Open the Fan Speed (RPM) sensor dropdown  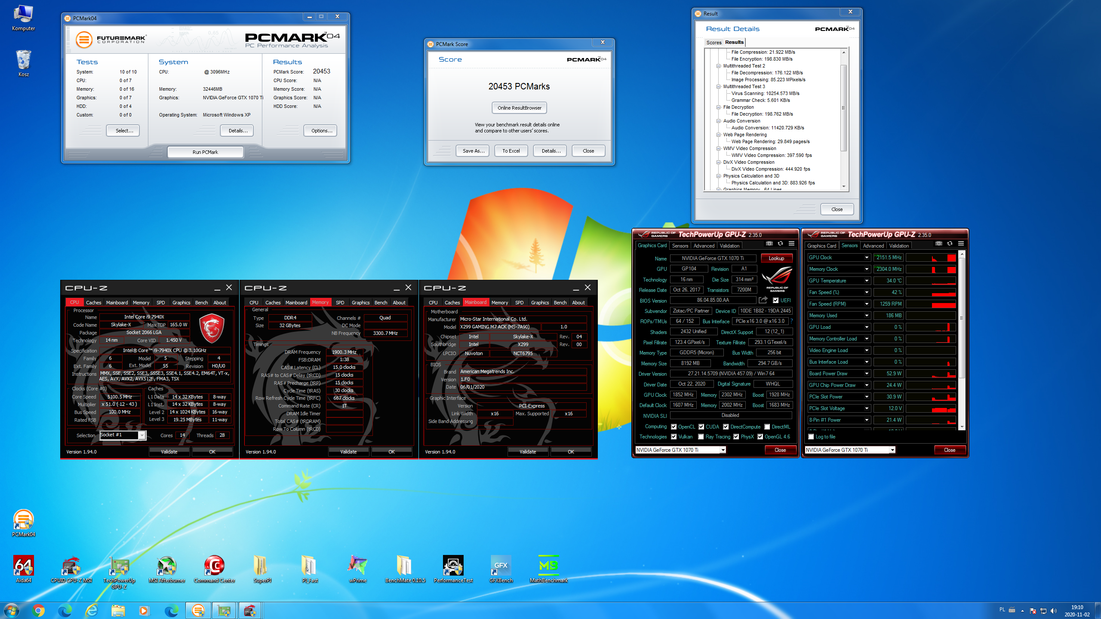[866, 304]
